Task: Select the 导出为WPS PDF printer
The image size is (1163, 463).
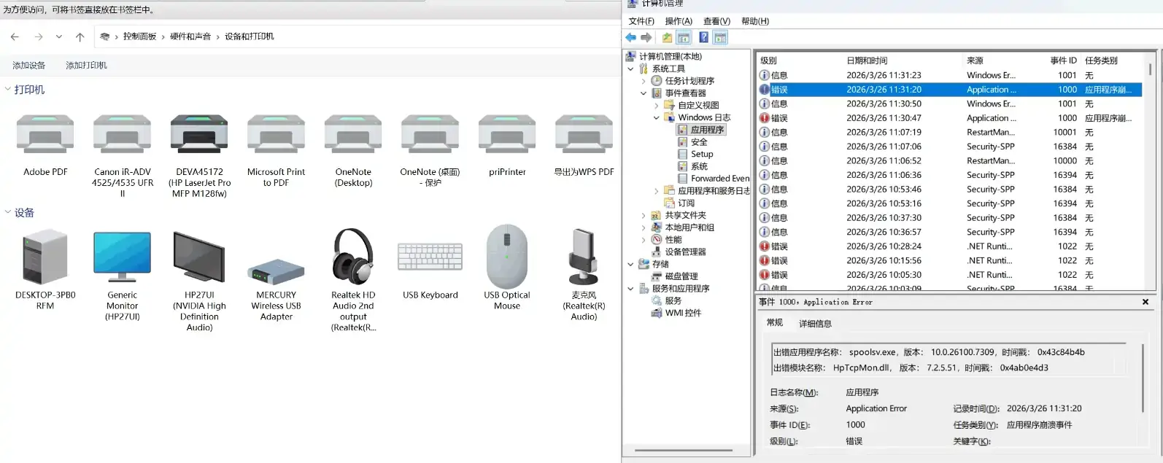Action: tap(584, 134)
